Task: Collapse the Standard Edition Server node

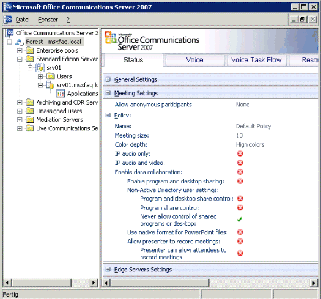Action: tap(20, 59)
